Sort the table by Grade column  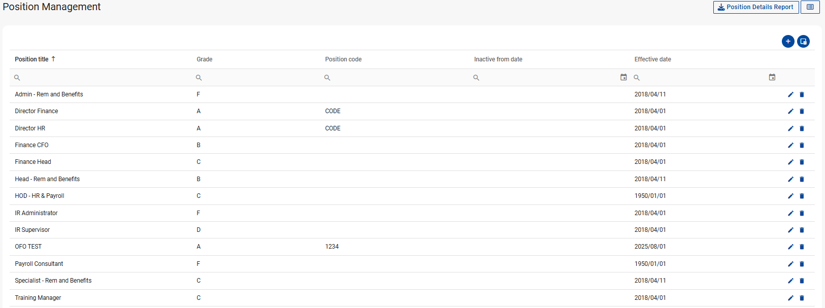(205, 59)
